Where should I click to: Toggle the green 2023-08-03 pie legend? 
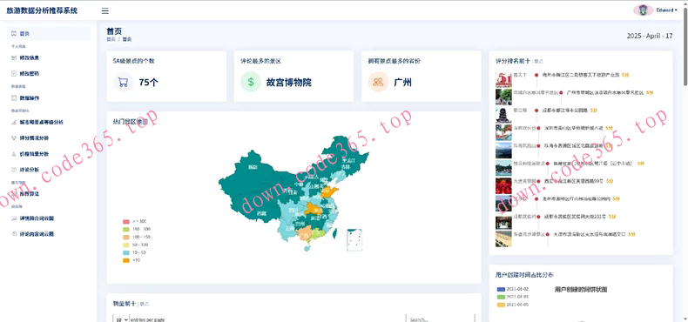pos(501,297)
